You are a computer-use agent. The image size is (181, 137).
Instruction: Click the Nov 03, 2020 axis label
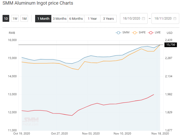91,133
